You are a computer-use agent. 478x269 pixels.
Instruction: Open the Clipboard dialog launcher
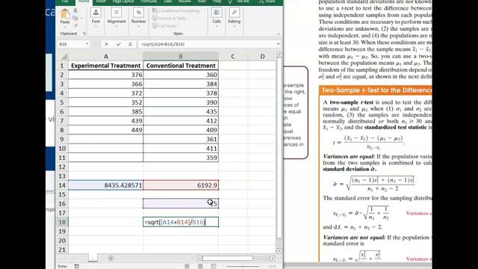[84, 34]
